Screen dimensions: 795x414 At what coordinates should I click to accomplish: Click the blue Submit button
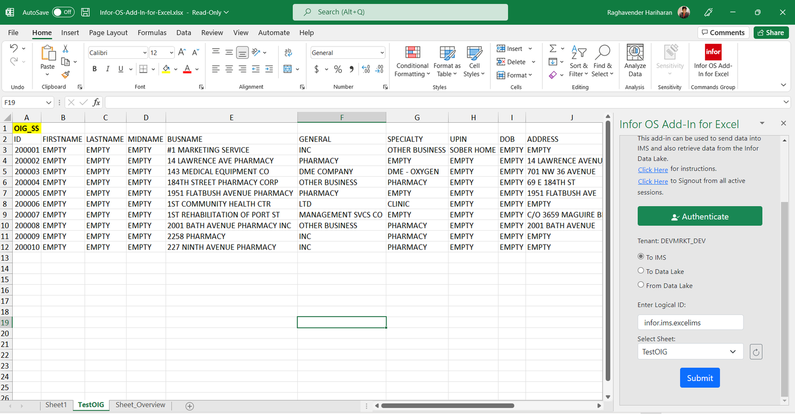click(700, 378)
